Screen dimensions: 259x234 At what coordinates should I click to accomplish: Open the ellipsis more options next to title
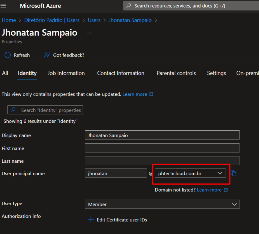(89, 33)
